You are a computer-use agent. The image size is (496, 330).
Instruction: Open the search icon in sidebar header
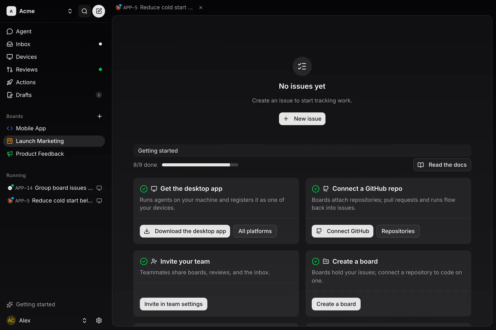point(85,11)
